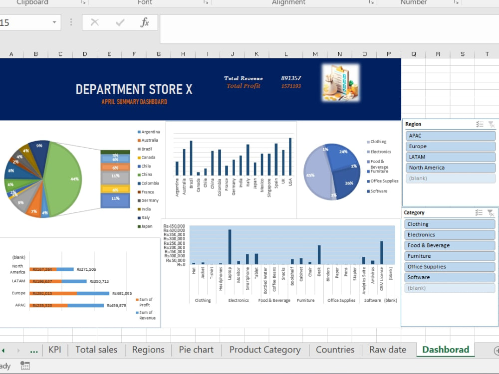Screen dimensions: 499x374
Task: Open the Raw date sheet tab
Action: pyautogui.click(x=388, y=350)
